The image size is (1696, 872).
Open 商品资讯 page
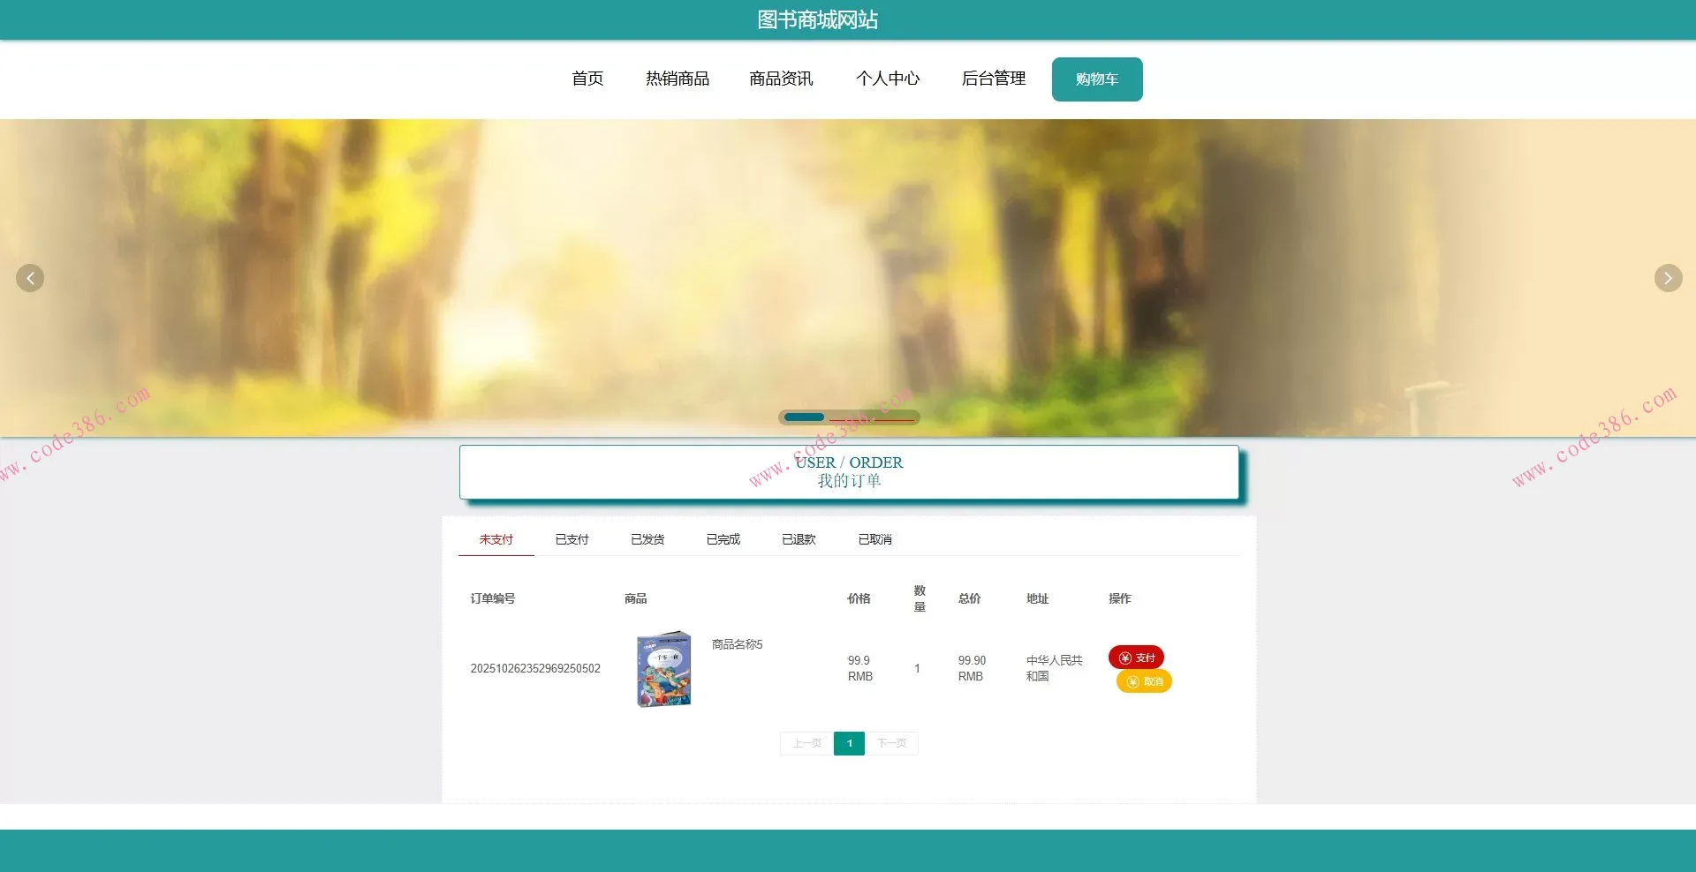781,79
